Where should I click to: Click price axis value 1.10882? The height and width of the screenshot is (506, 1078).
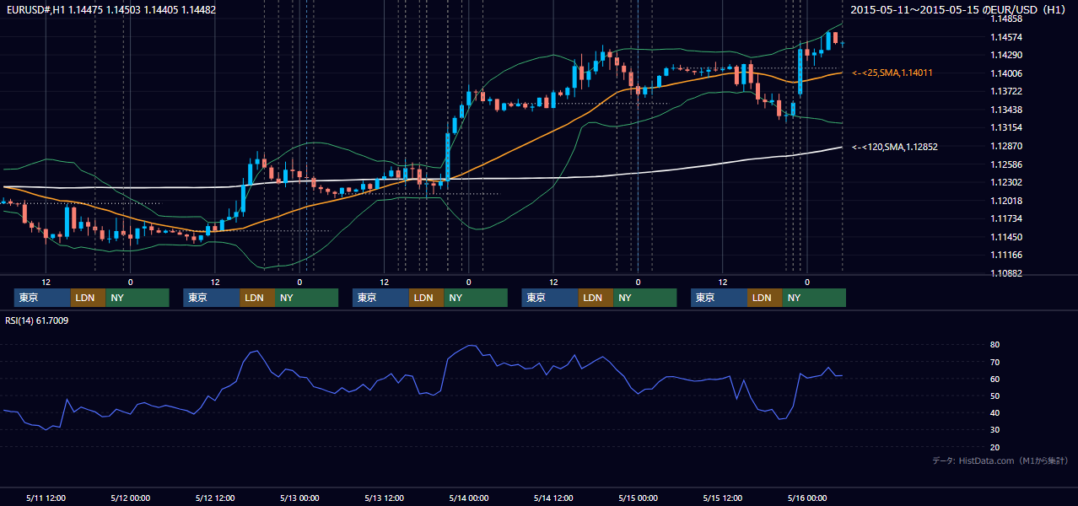pos(1006,273)
